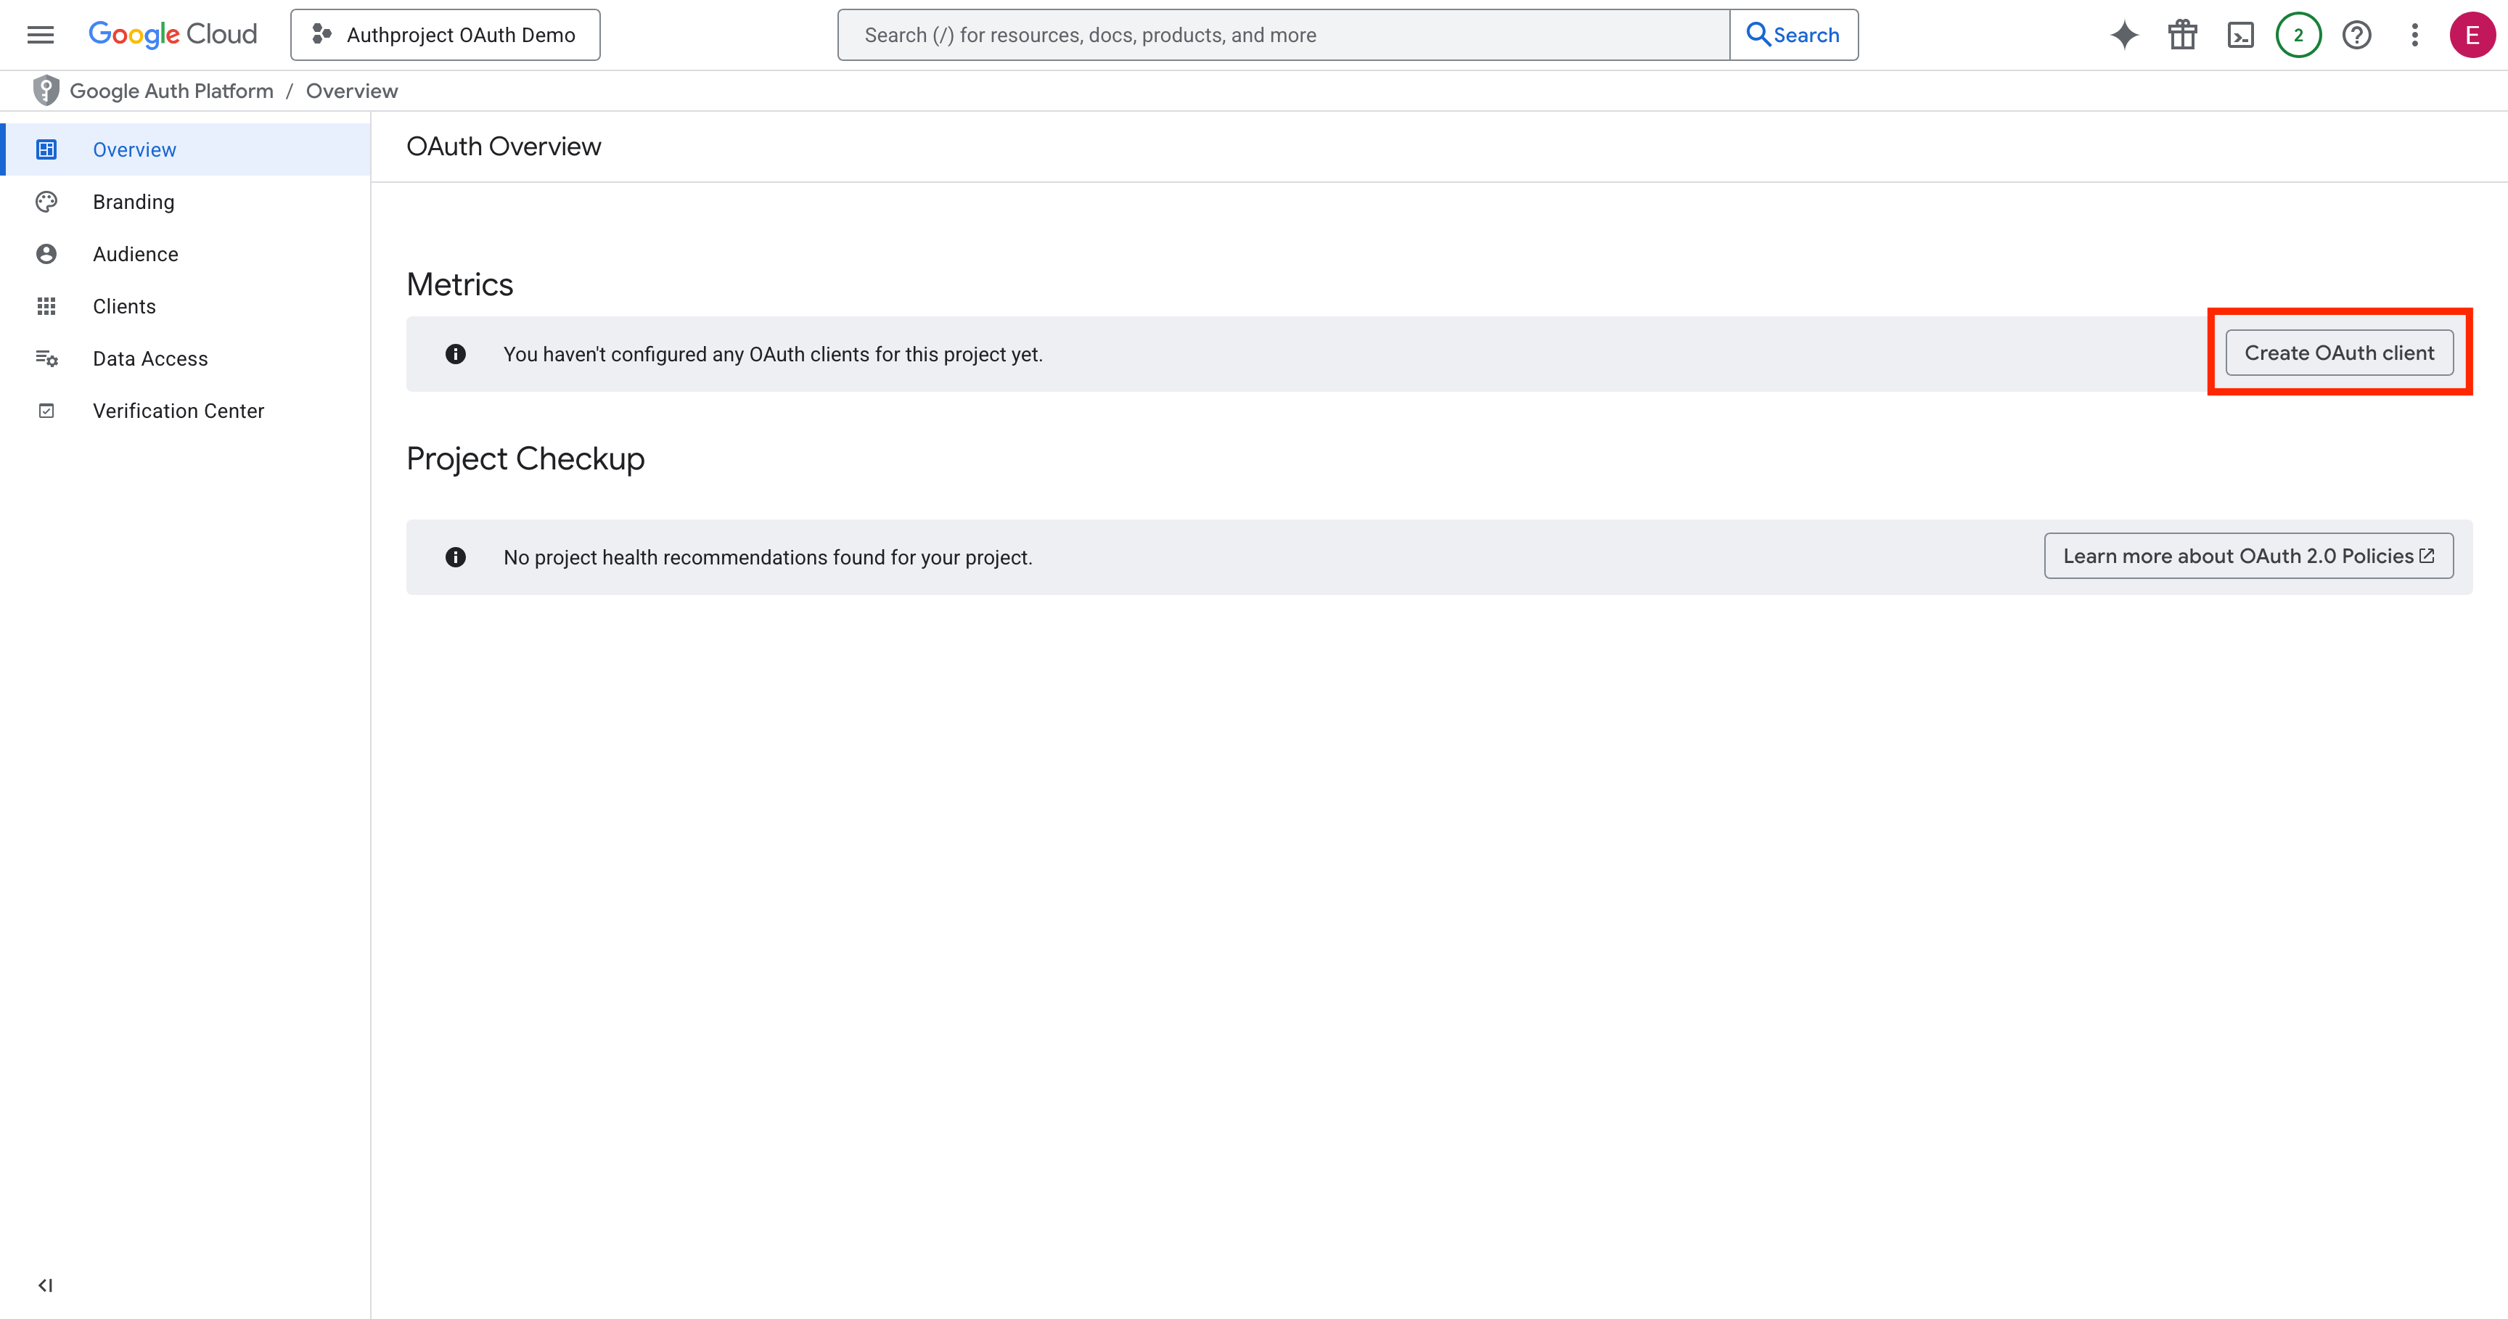Activate Cloud Shell terminal icon
The height and width of the screenshot is (1319, 2508).
click(2240, 35)
